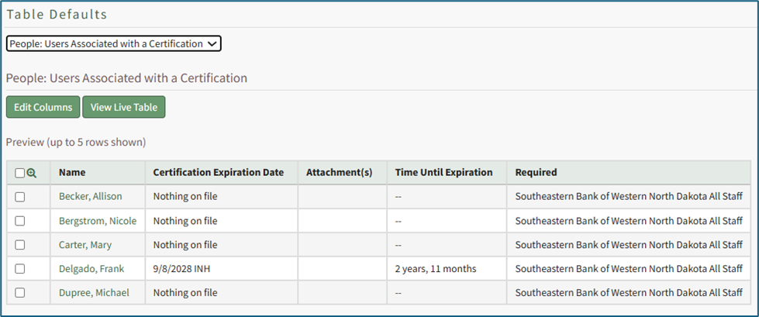Tick the checkbox beside Carter, Mary
Image resolution: width=759 pixels, height=317 pixels.
pyautogui.click(x=20, y=245)
